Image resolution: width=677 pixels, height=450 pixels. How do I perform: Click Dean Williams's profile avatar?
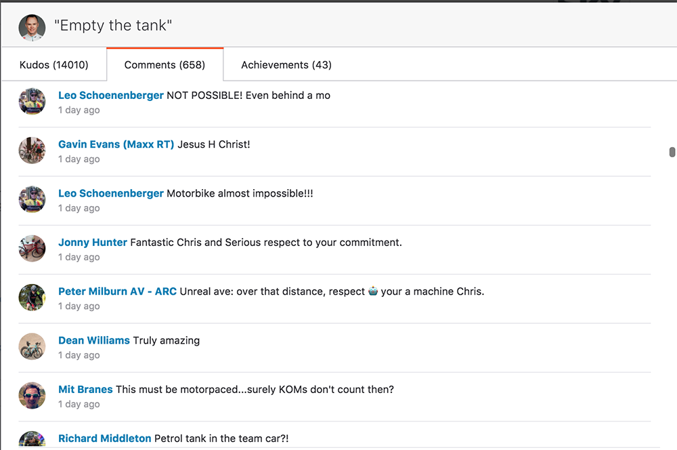click(32, 346)
